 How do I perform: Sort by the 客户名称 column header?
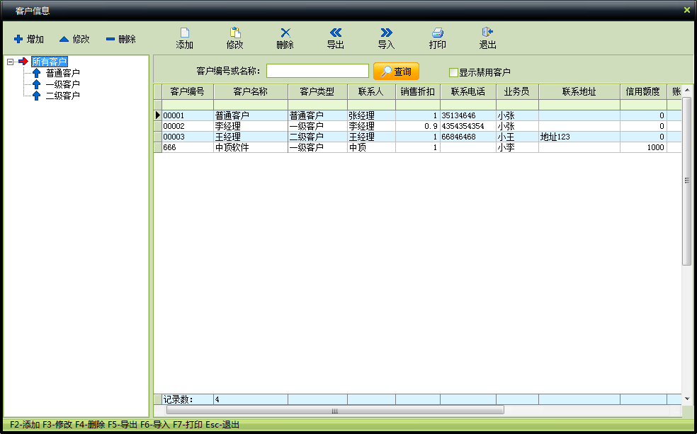250,92
